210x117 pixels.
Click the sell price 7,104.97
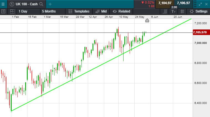click(x=165, y=3)
